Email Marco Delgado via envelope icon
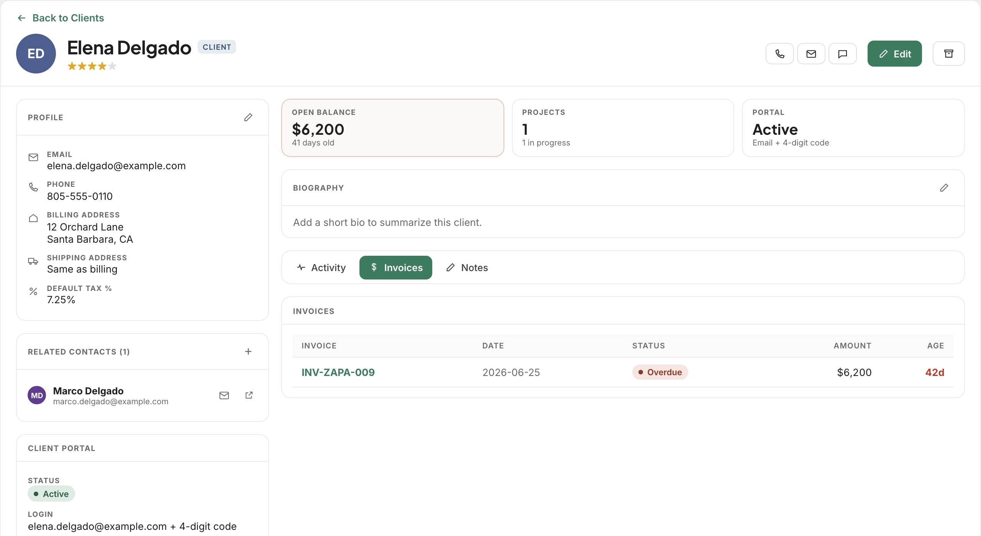The width and height of the screenshot is (981, 536). (224, 395)
